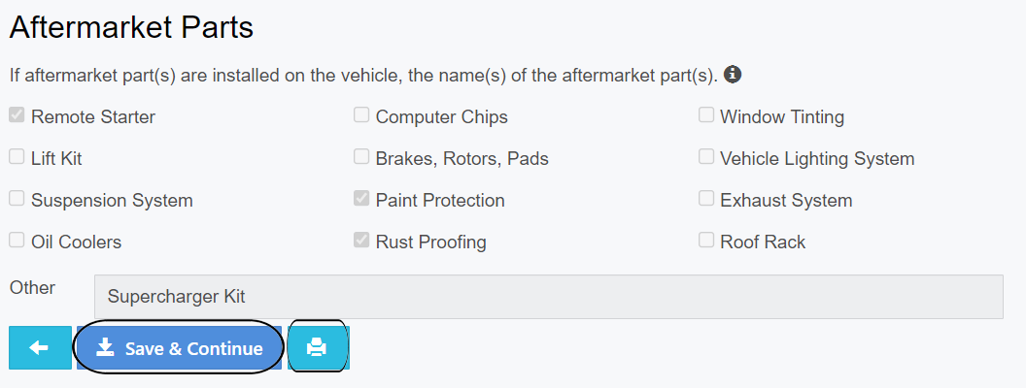Select the Computer Chips checkbox
This screenshot has height=388, width=1026.
click(361, 115)
